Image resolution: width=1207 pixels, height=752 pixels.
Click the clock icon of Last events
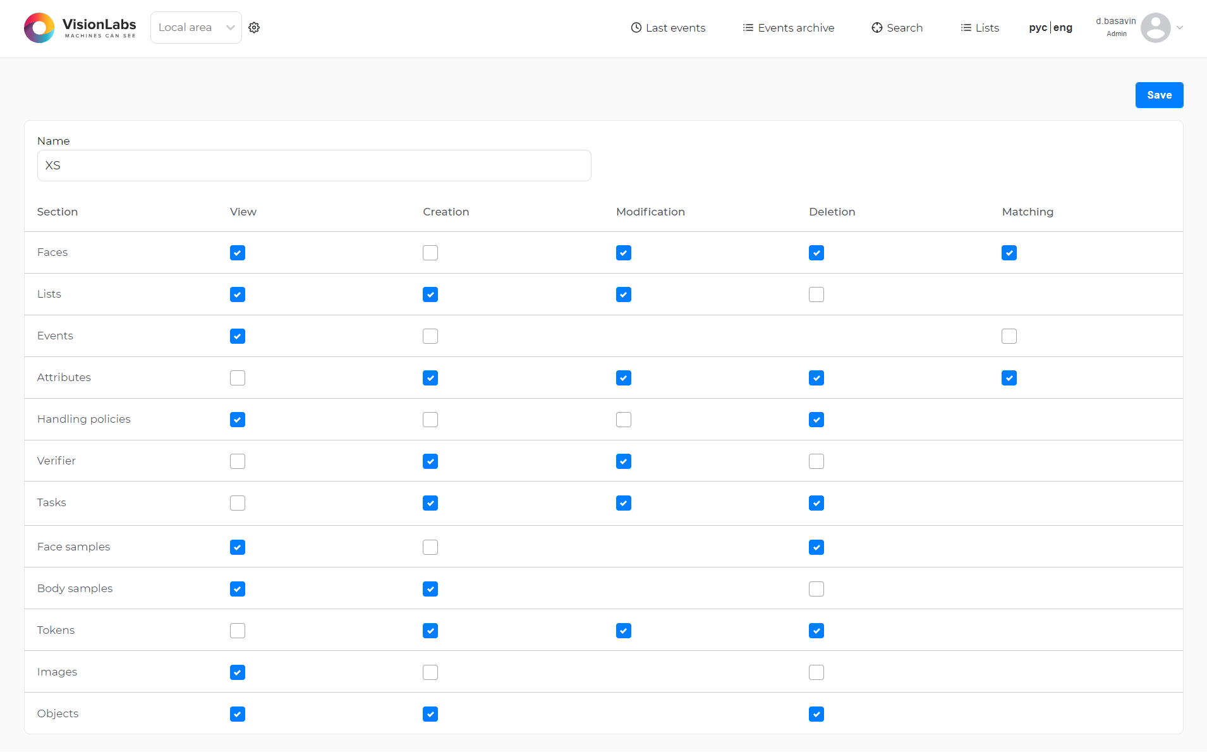click(x=636, y=28)
